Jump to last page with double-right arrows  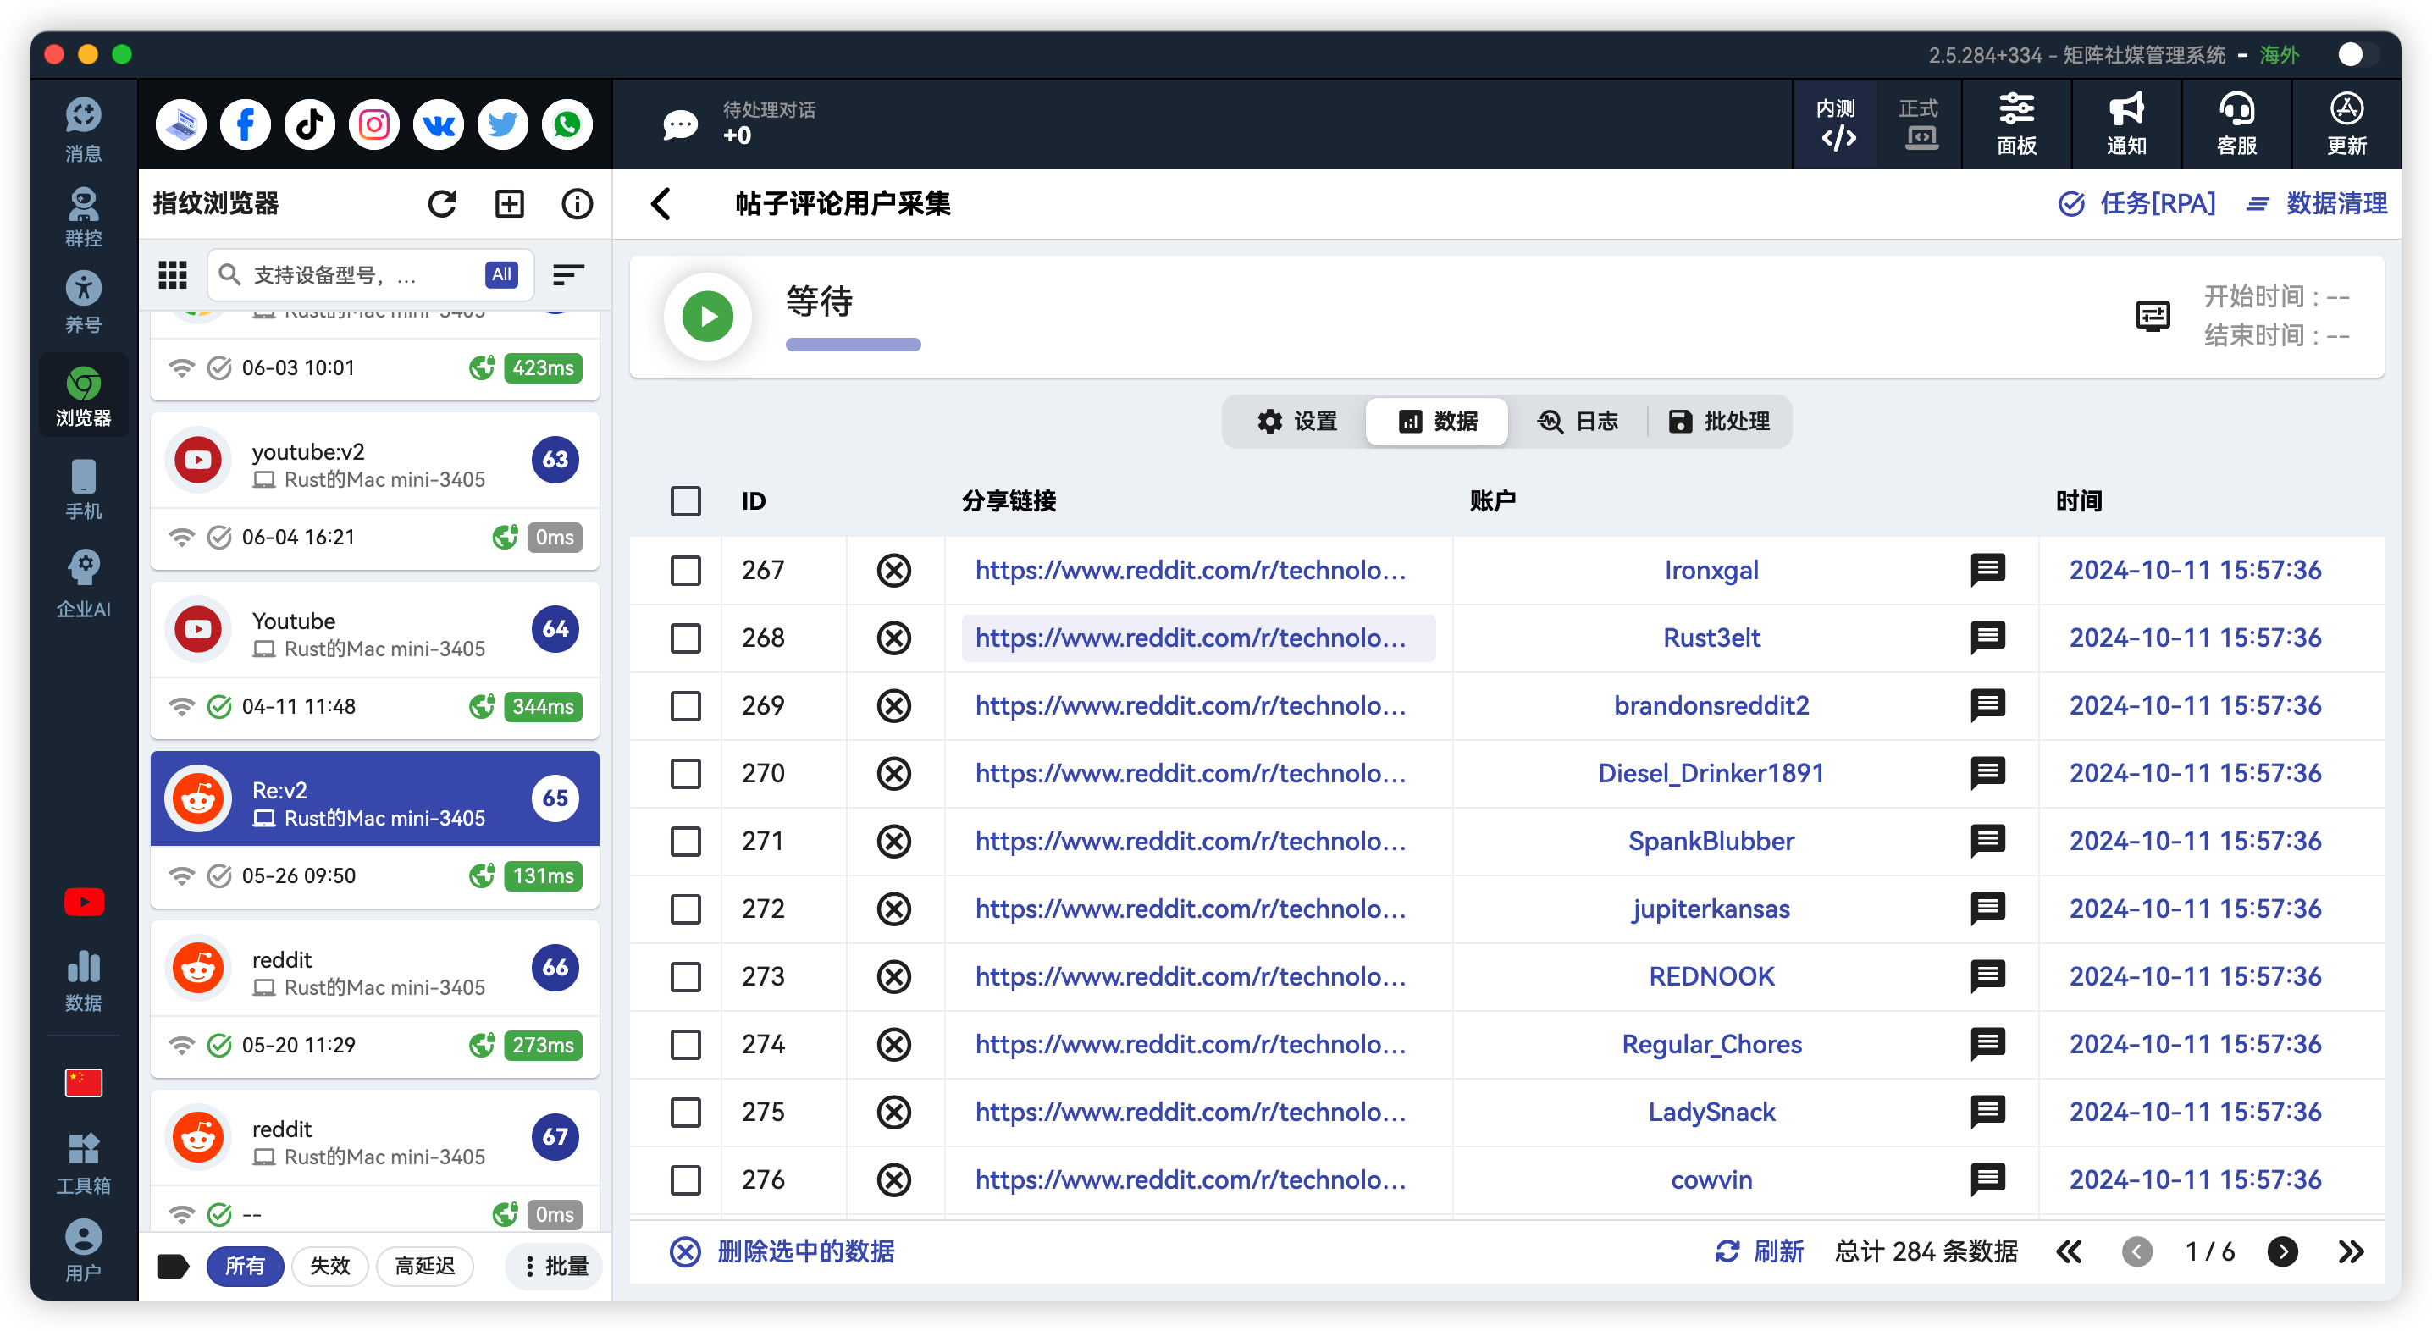tap(2351, 1251)
